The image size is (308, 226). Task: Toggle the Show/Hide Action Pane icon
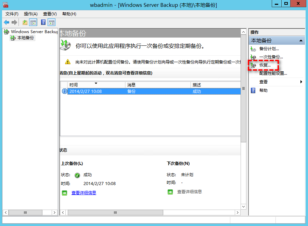click(51, 22)
